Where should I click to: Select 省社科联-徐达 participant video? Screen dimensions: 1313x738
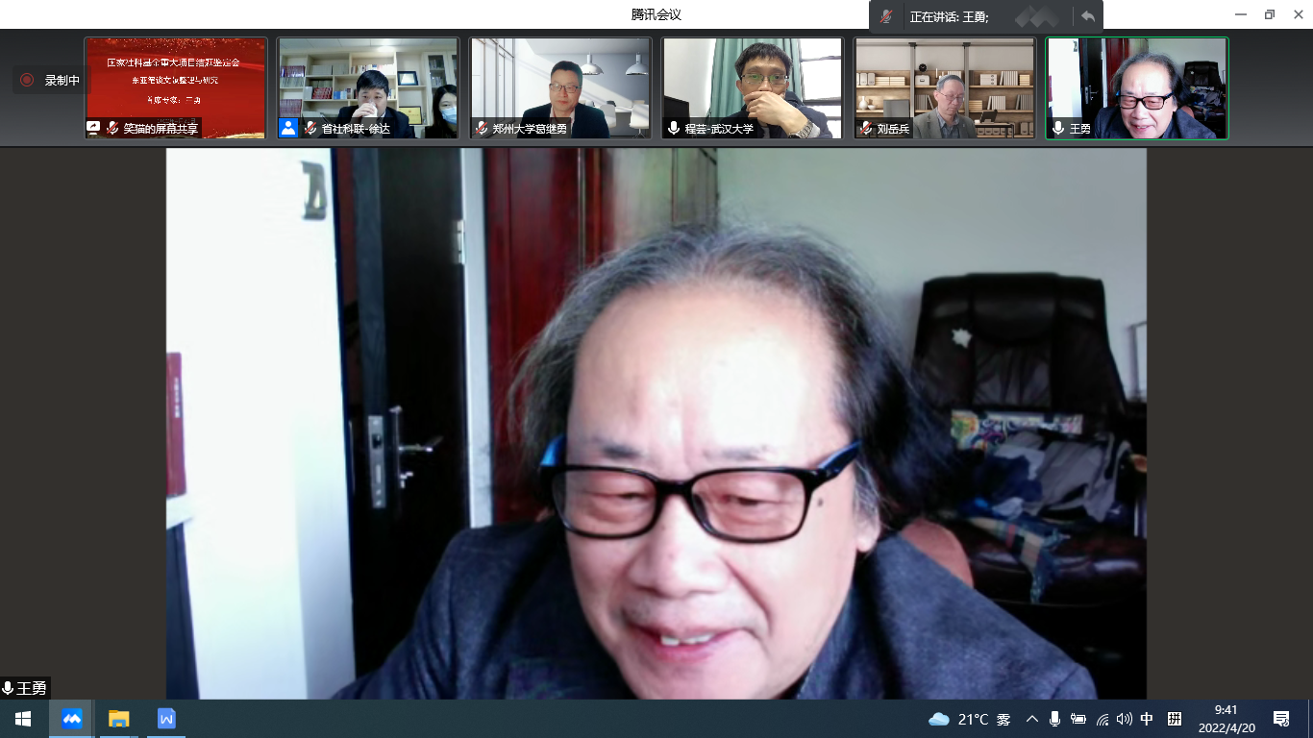368,87
